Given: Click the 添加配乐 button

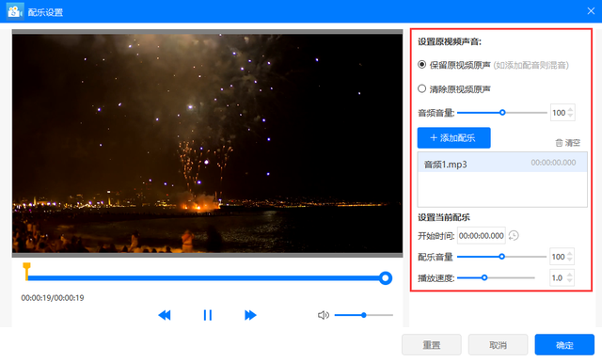Looking at the screenshot, I should (453, 138).
